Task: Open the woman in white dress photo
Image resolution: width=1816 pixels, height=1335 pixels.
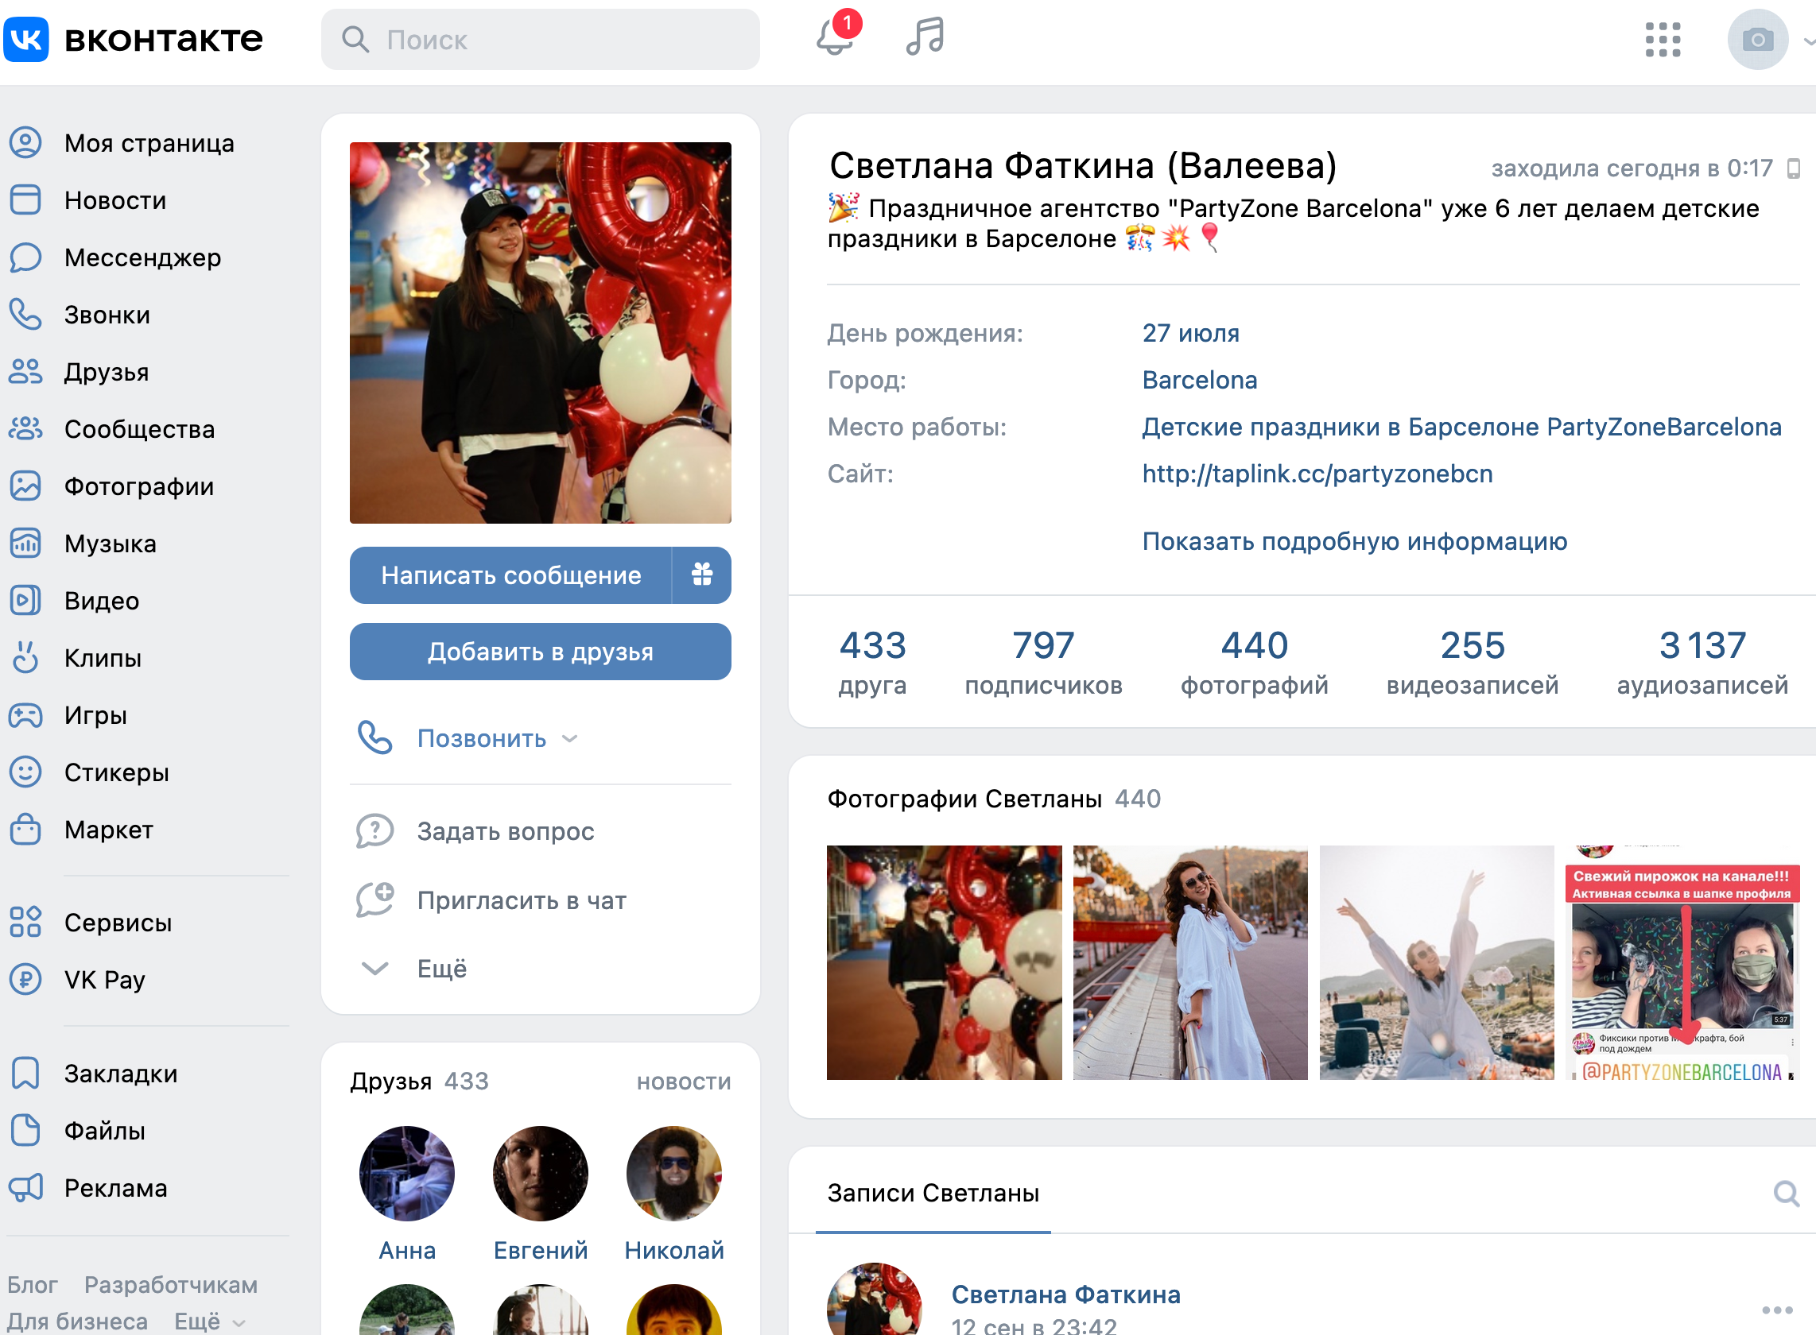Action: [x=1189, y=962]
